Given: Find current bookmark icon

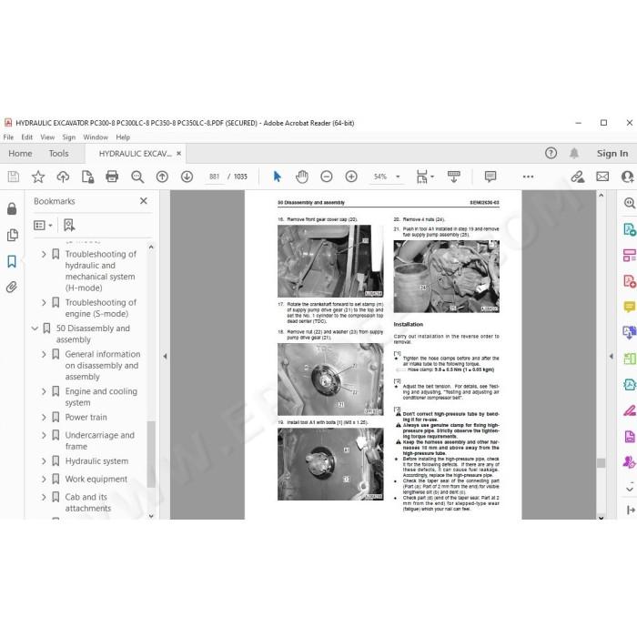Looking at the screenshot, I should click(x=69, y=225).
